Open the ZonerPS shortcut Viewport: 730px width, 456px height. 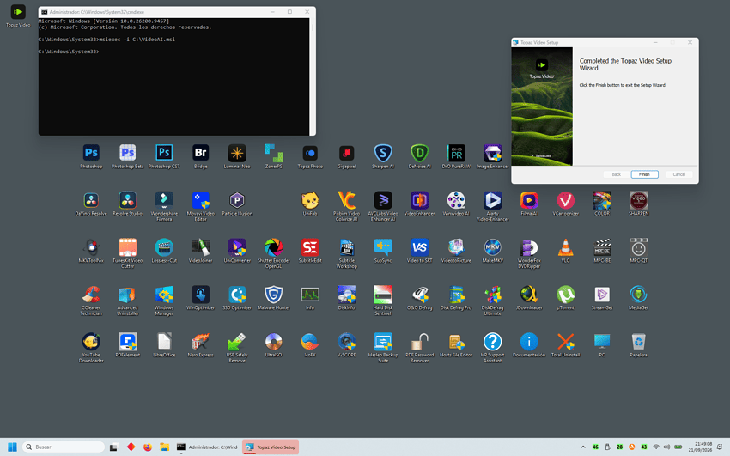(x=274, y=156)
